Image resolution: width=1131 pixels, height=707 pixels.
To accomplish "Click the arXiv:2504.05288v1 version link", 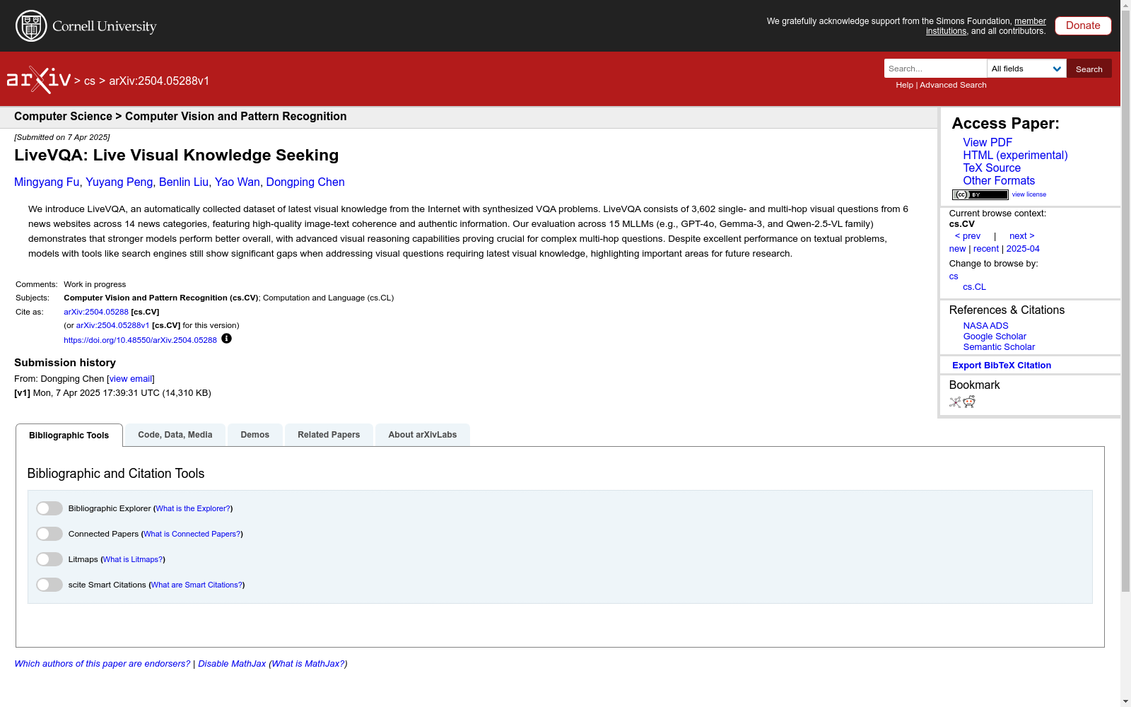I will [112, 325].
